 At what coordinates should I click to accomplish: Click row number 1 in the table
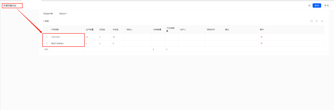click(47, 37)
